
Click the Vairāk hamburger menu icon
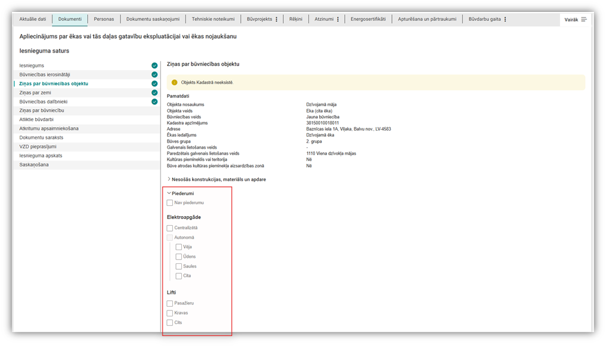[584, 20]
